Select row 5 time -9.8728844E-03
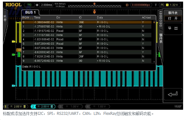186x120 pixels. click(x=44, y=44)
